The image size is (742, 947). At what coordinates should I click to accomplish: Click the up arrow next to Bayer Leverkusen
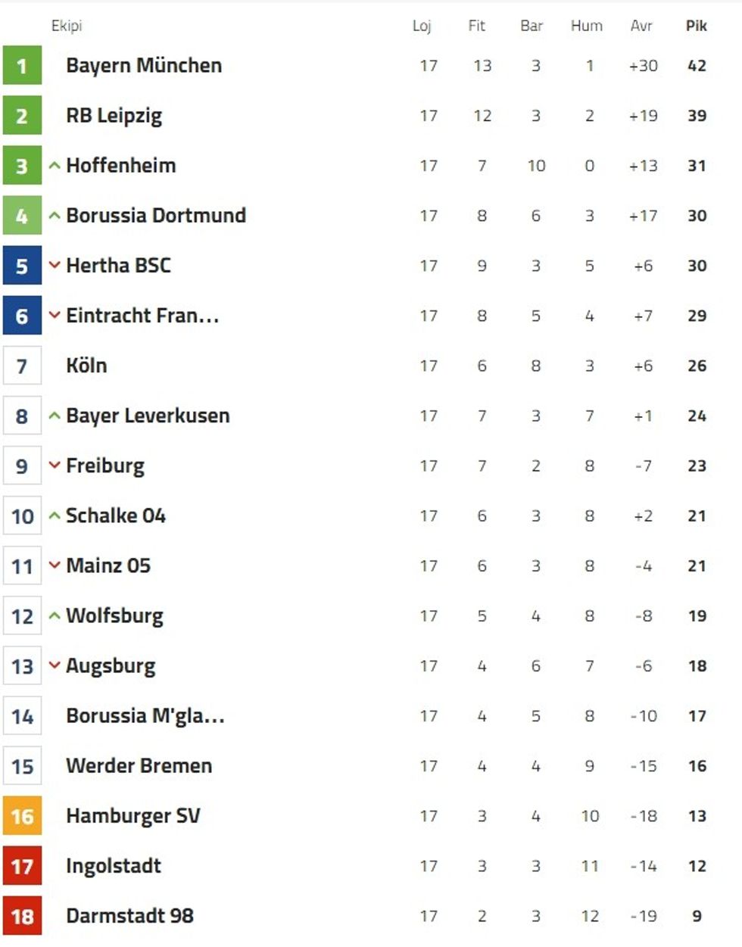(x=55, y=416)
